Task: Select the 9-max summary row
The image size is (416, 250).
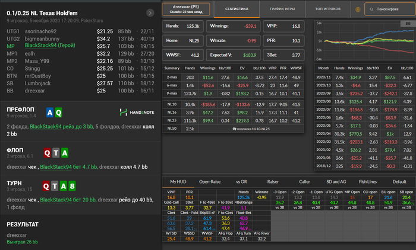Action: (172, 94)
